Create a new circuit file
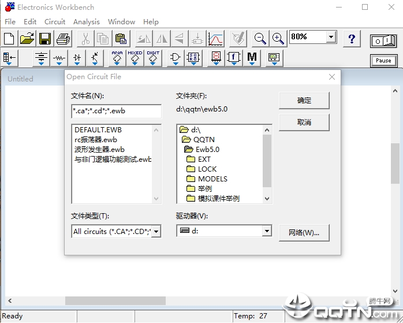The image size is (403, 323). click(x=9, y=39)
